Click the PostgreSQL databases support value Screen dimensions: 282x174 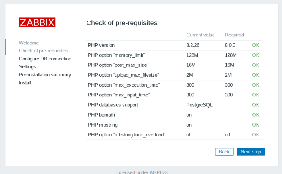(199, 104)
